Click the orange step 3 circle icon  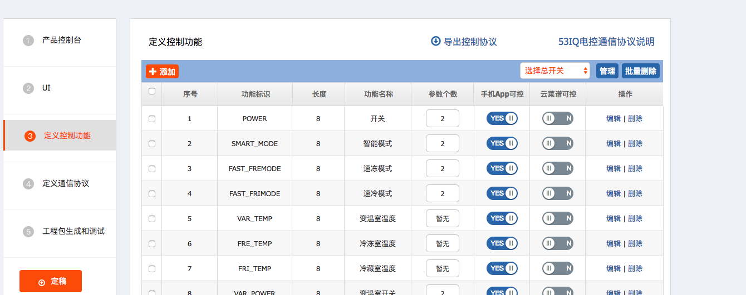(30, 136)
